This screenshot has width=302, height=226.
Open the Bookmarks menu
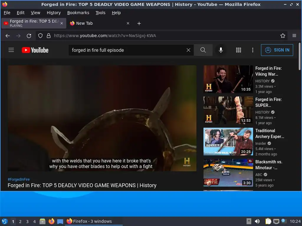78,13
